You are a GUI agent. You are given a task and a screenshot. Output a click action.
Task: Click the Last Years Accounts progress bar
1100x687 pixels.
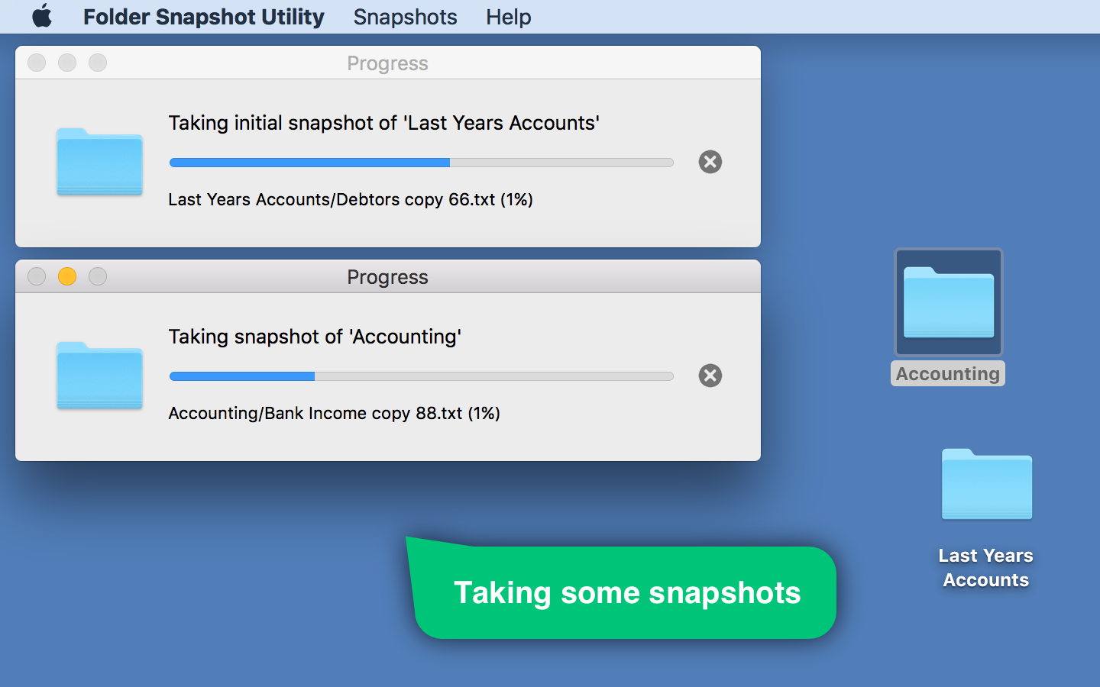(x=421, y=163)
